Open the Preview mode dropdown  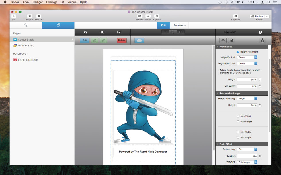pyautogui.click(x=179, y=25)
